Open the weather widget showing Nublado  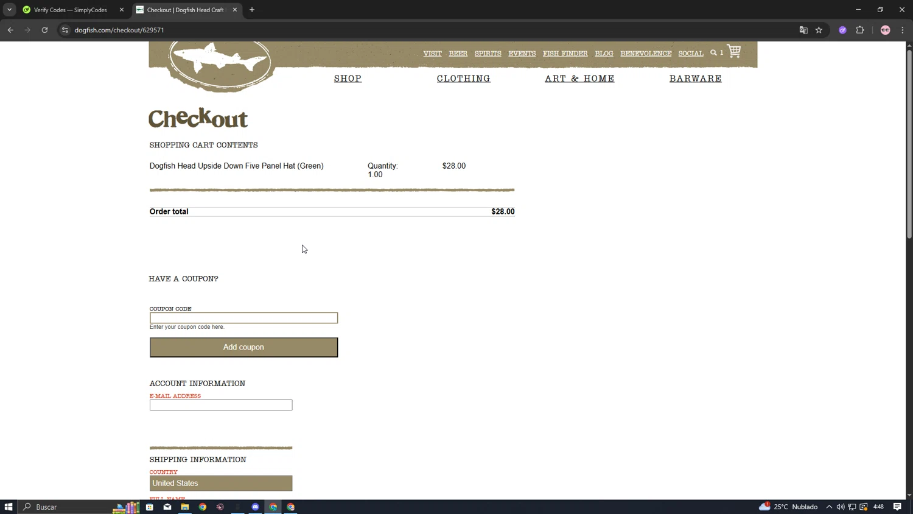point(788,507)
